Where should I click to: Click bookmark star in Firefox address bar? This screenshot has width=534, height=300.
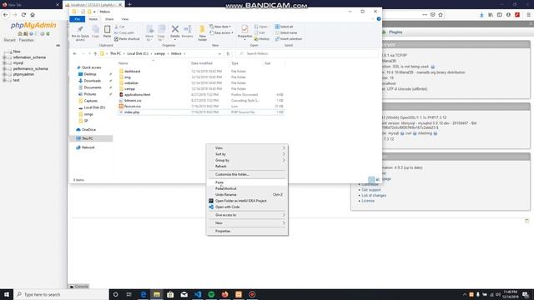441,15
